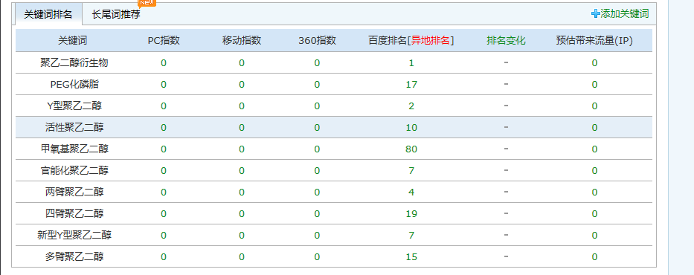Click estimated traffic value for 两臂聚乙二醇
Viewport: 694px width, 275px height.
pyautogui.click(x=594, y=192)
